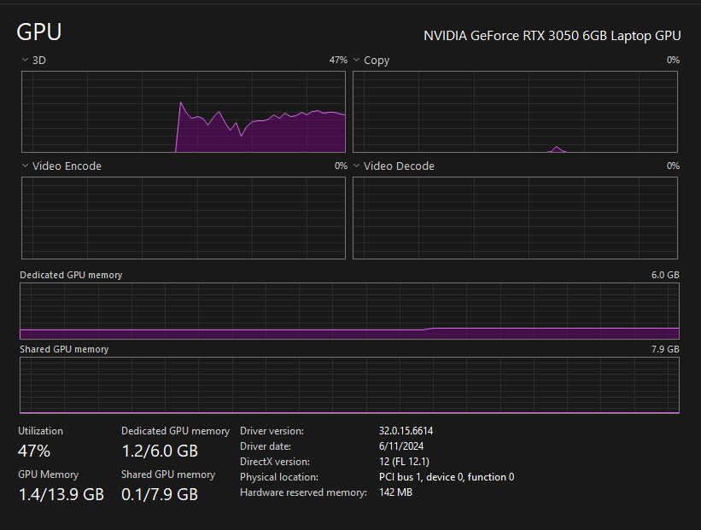Click the Shared GPU memory graph title
Screen dimensions: 701x530
click(x=64, y=349)
